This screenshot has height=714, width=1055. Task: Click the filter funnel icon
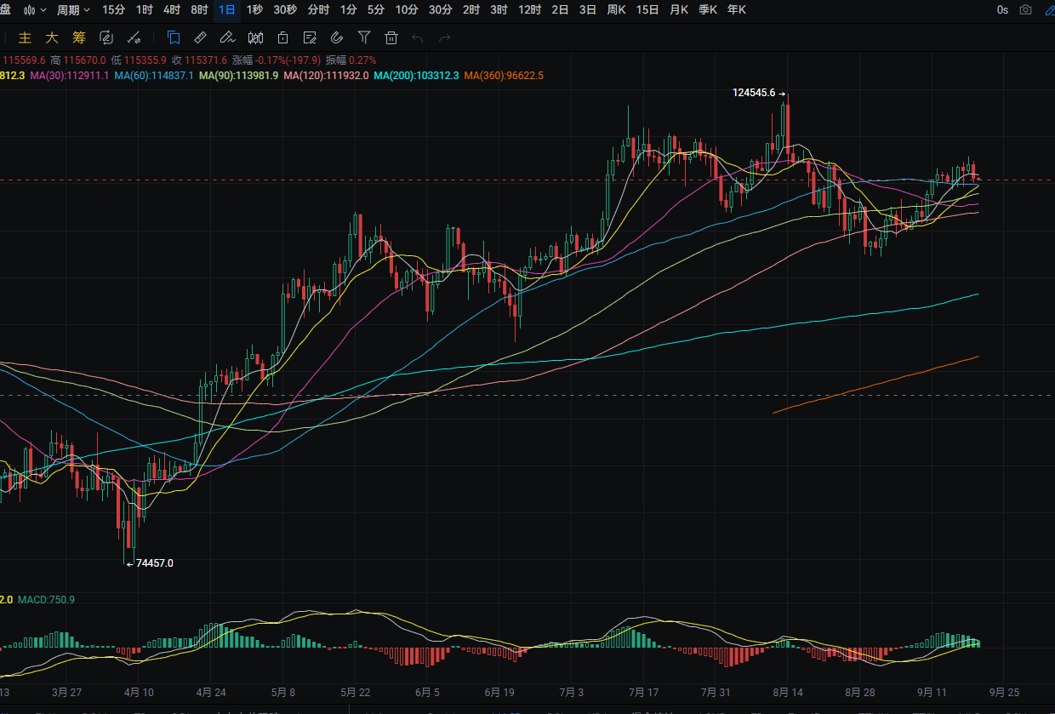(x=364, y=37)
